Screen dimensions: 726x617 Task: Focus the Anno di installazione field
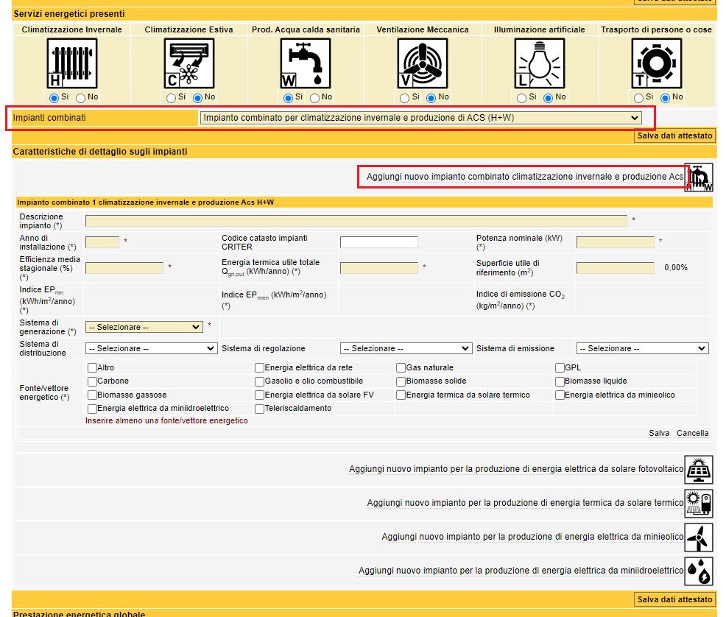tap(102, 242)
